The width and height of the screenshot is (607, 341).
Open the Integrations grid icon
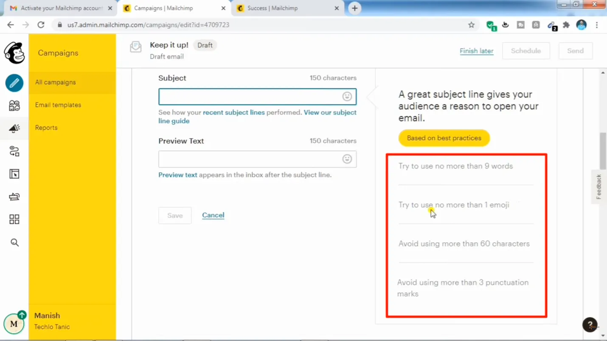[x=14, y=219]
